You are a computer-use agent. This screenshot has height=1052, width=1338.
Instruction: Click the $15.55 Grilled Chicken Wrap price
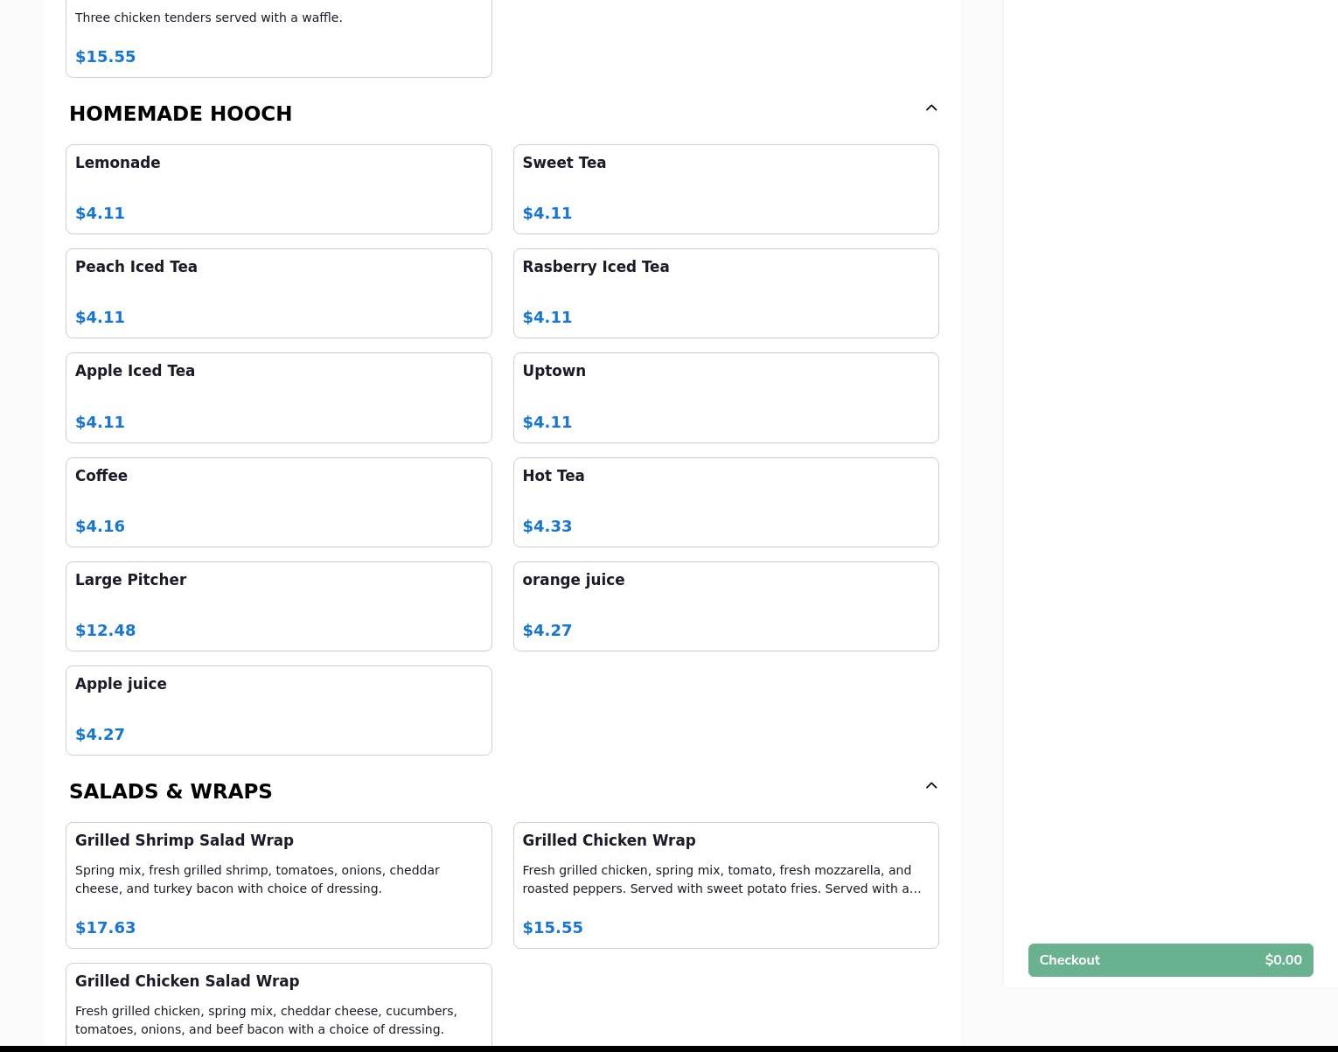[x=553, y=928]
